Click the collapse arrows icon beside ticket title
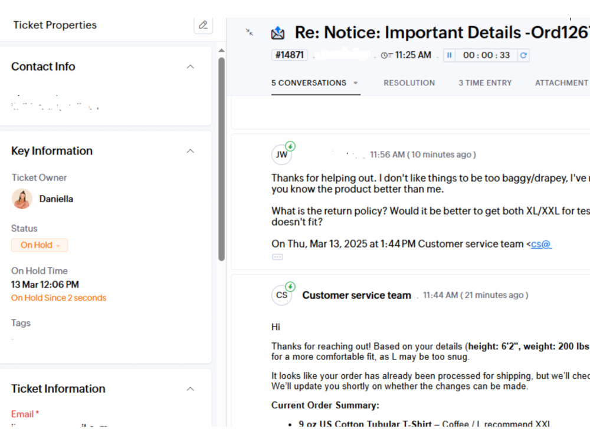The height and width of the screenshot is (442, 590). pyautogui.click(x=249, y=32)
